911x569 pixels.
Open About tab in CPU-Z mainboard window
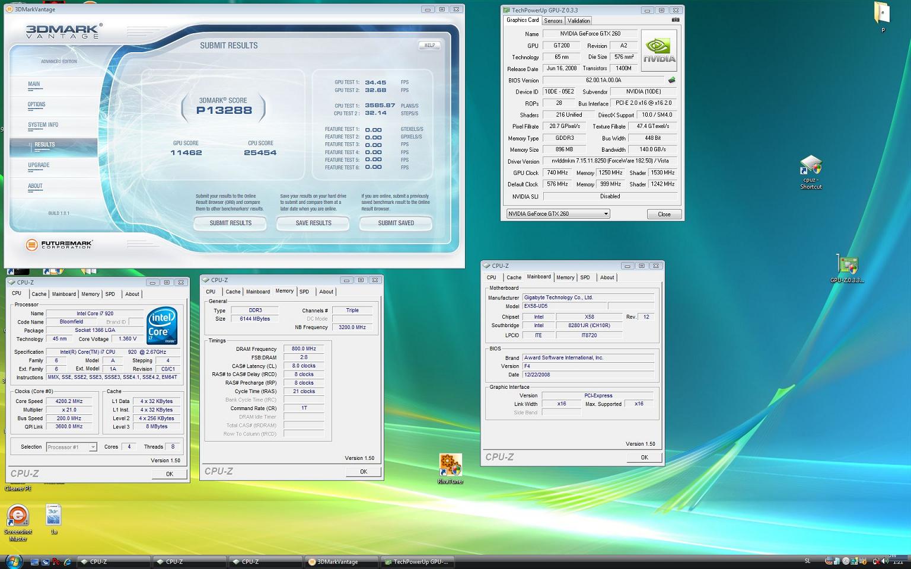[607, 277]
